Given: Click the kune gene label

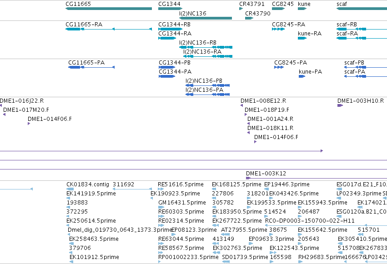Looking at the screenshot, I should (x=304, y=4).
